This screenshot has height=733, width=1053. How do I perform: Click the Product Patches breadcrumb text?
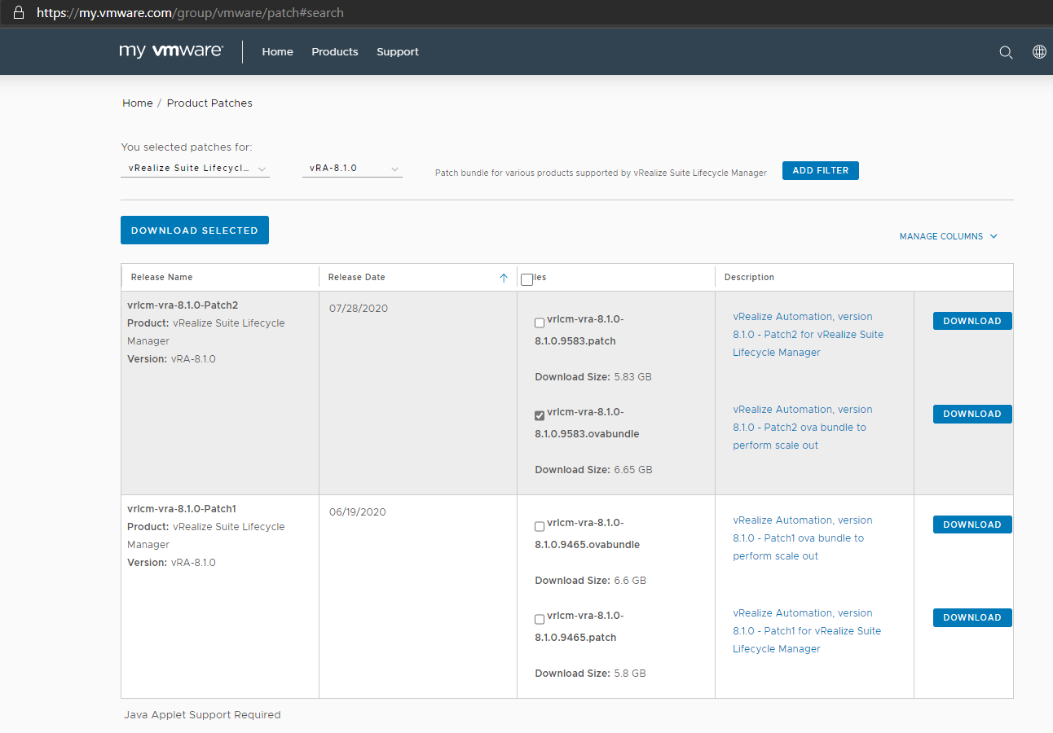pyautogui.click(x=209, y=103)
